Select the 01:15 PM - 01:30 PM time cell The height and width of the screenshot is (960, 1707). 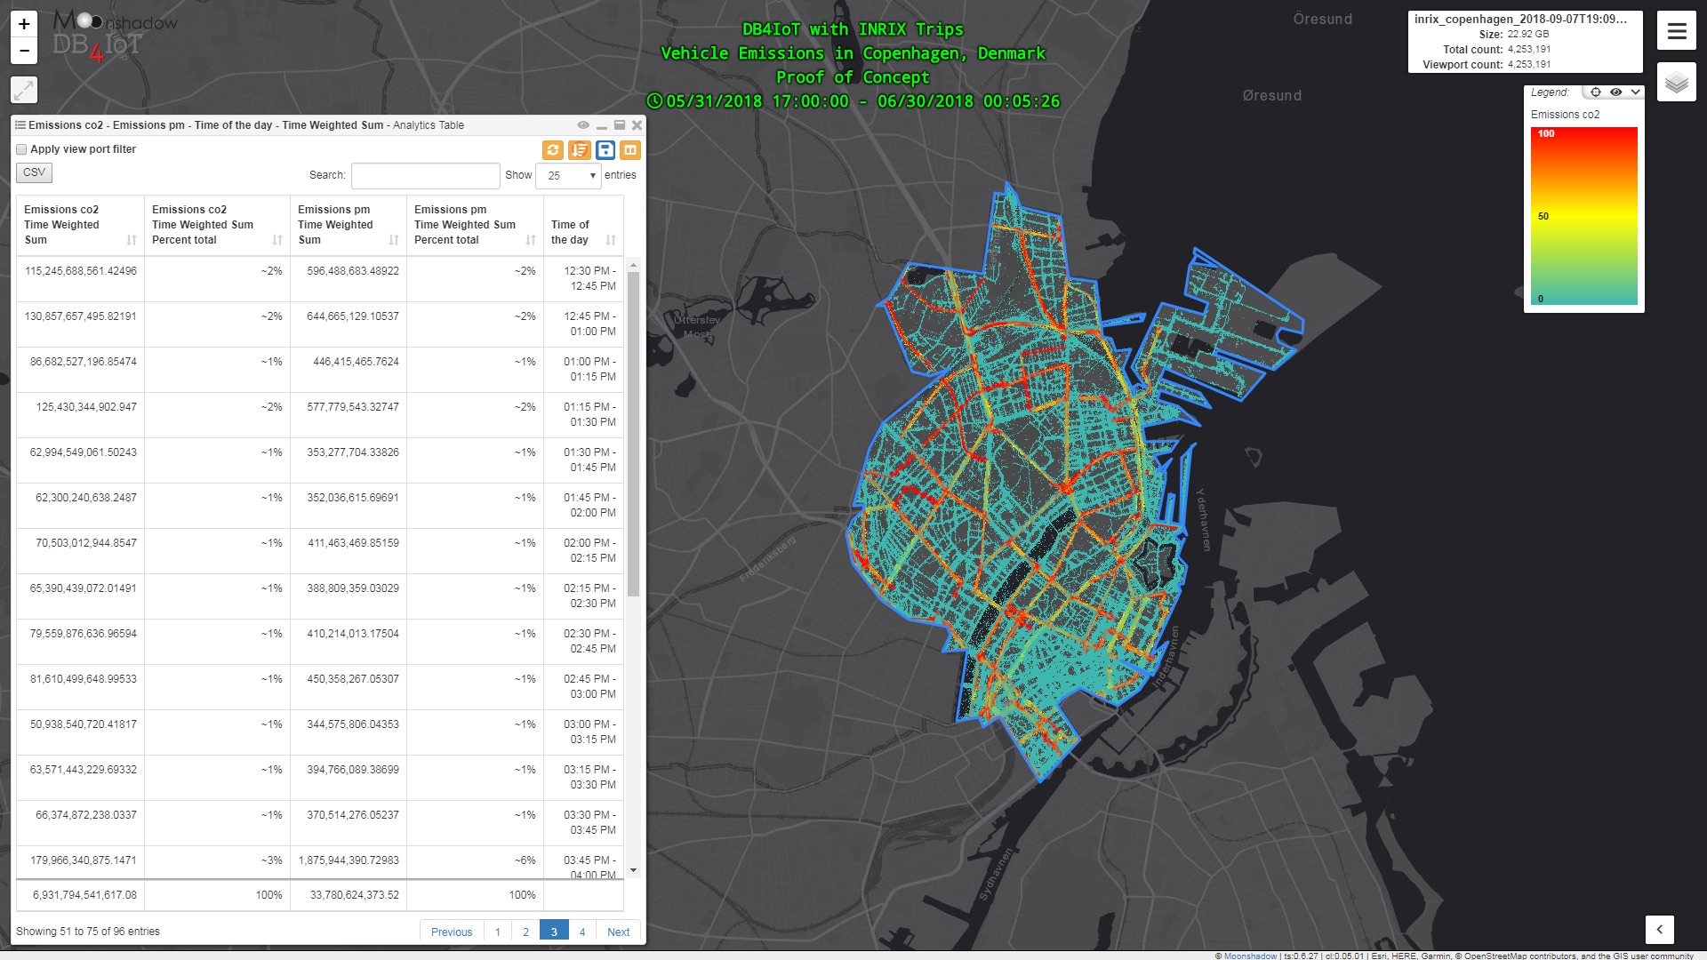583,414
